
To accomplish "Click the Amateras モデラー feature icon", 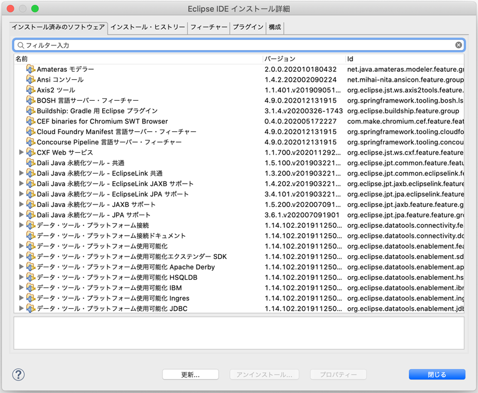I will (x=30, y=69).
